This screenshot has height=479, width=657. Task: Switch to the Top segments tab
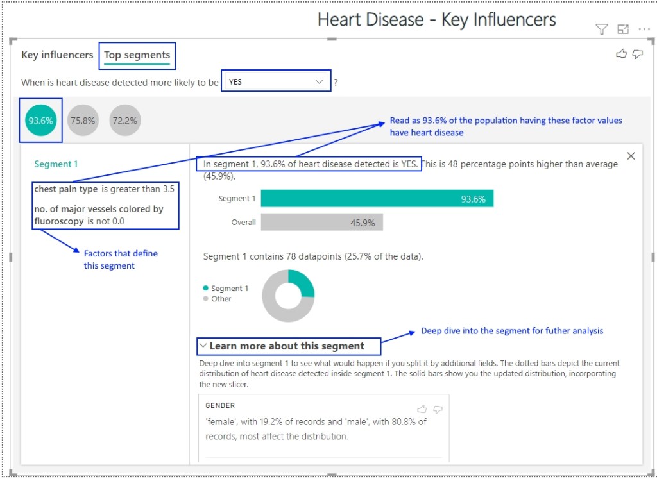[137, 55]
